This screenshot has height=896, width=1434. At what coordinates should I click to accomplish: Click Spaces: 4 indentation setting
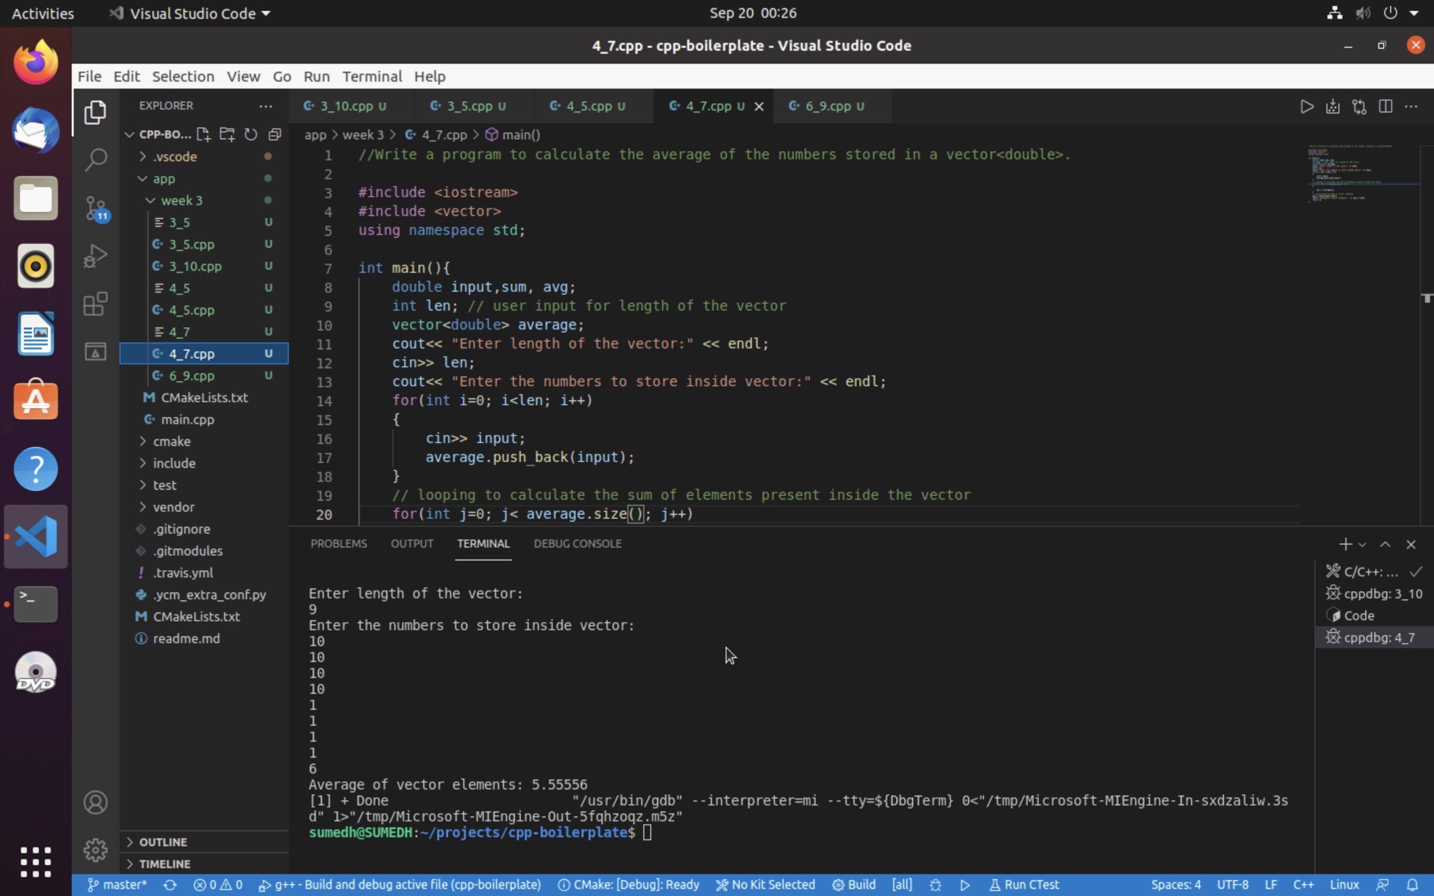tap(1176, 885)
